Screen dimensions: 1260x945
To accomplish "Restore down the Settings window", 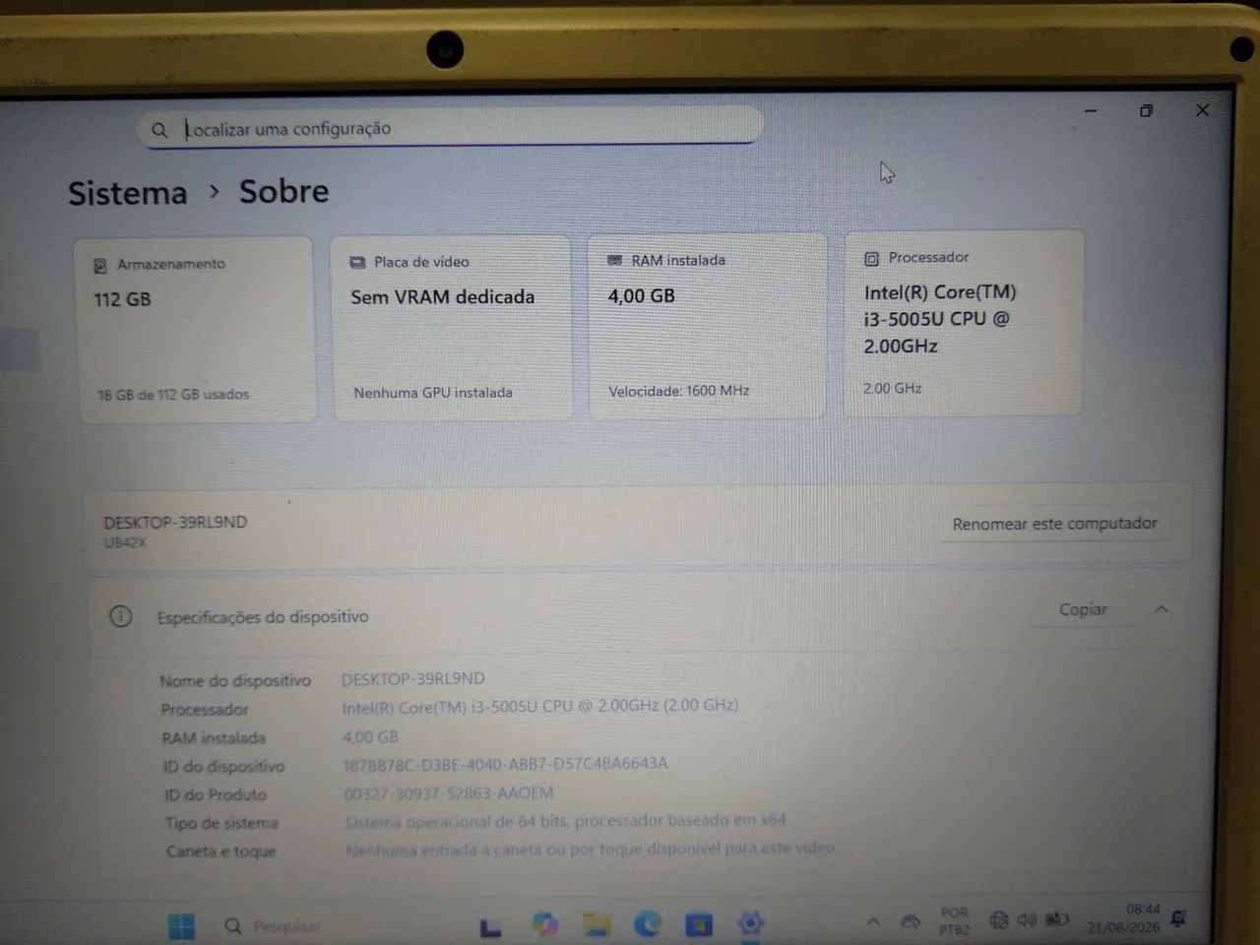I will (x=1146, y=111).
